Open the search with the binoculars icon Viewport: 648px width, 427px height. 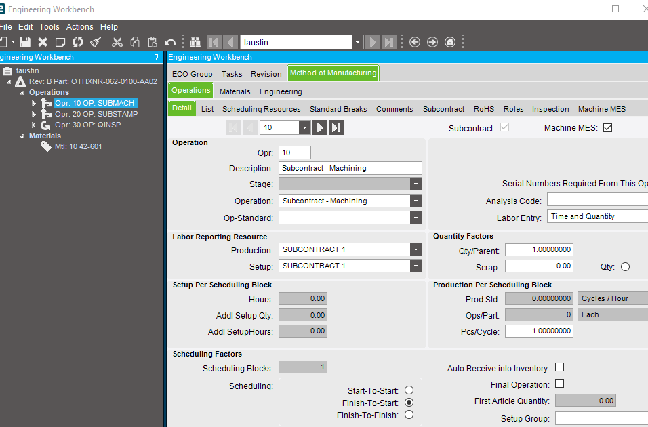195,42
